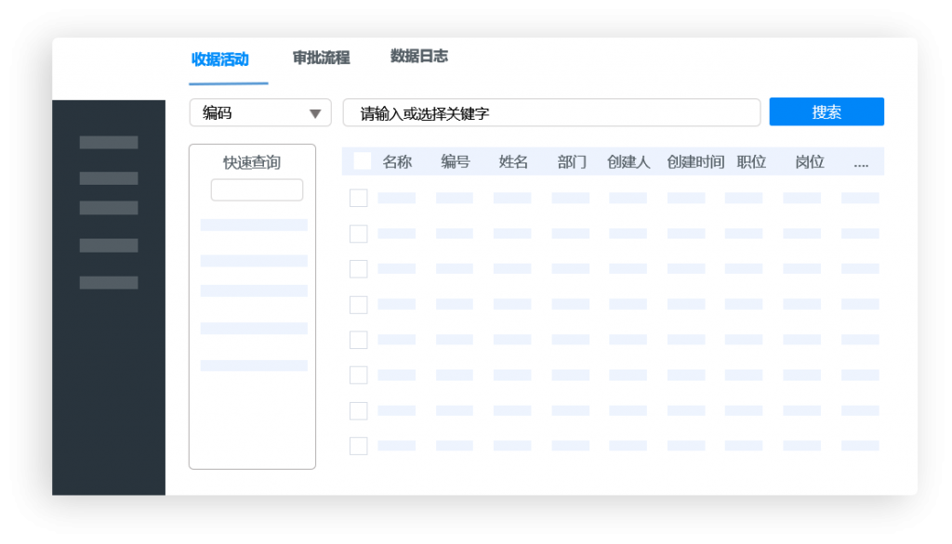952x544 pixels.
Task: Tick the select-all checkbox in table header
Action: click(362, 162)
